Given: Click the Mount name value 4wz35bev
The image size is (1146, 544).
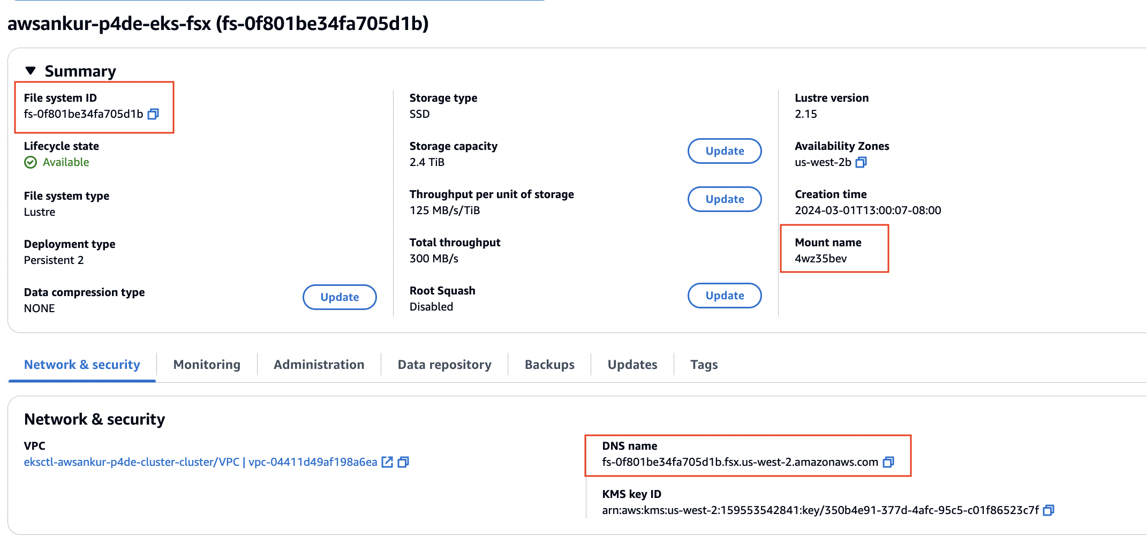Looking at the screenshot, I should click(x=820, y=259).
